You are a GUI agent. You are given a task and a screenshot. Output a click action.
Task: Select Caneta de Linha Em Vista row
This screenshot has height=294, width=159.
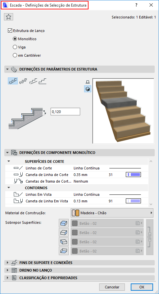click(x=77, y=201)
